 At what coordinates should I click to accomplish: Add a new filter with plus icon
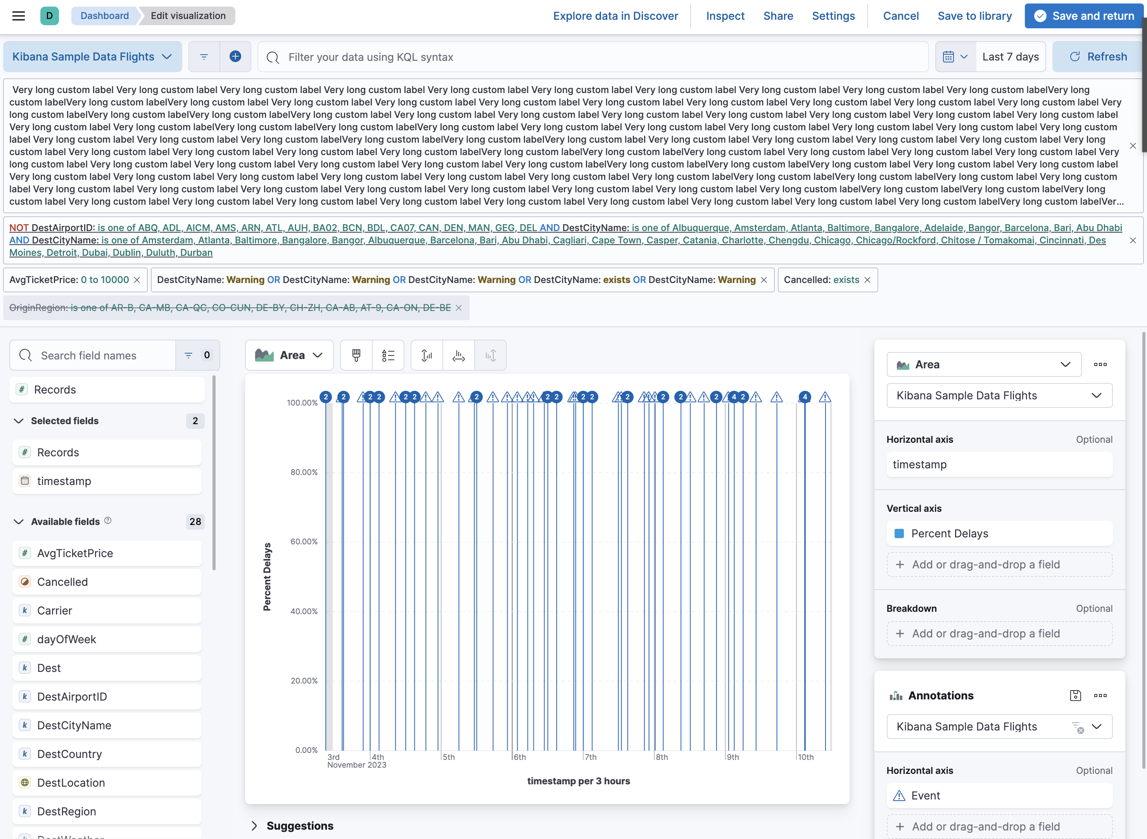tap(235, 56)
